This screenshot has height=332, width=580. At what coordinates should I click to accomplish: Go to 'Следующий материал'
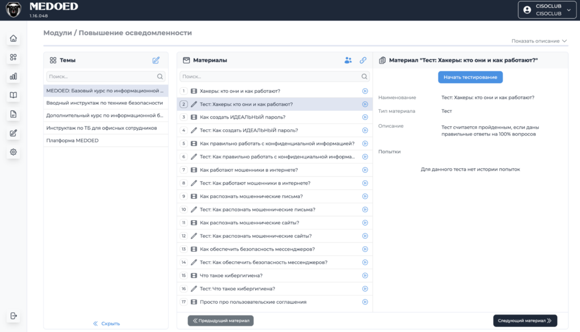click(525, 321)
